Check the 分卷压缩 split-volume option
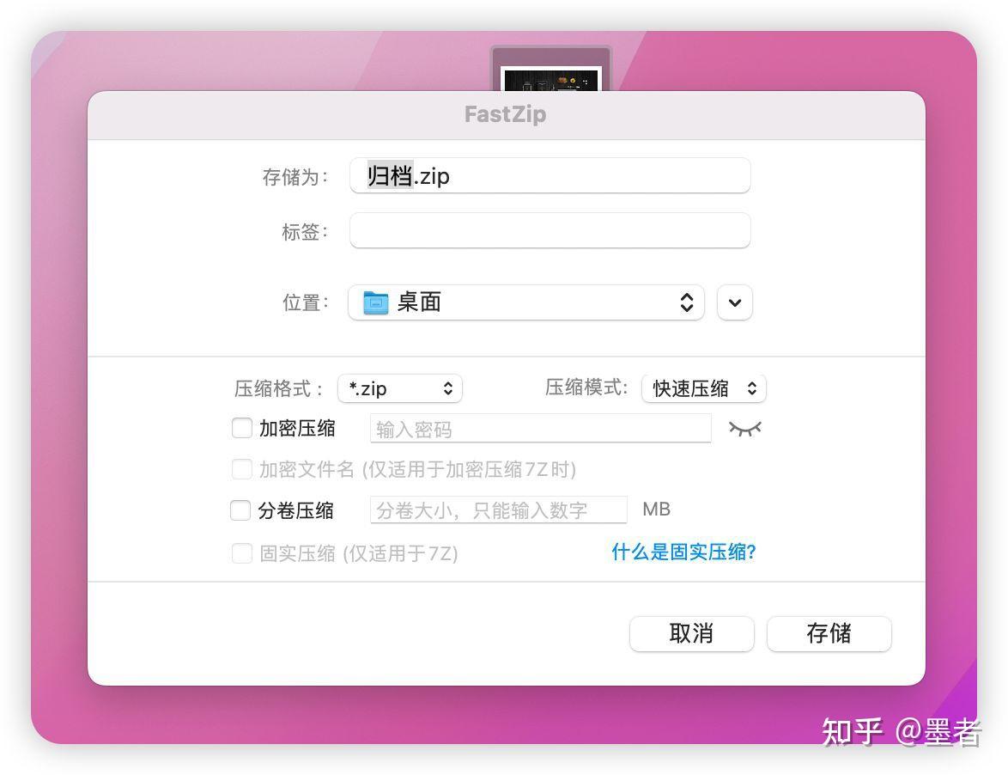The image size is (1008, 775). click(x=241, y=510)
